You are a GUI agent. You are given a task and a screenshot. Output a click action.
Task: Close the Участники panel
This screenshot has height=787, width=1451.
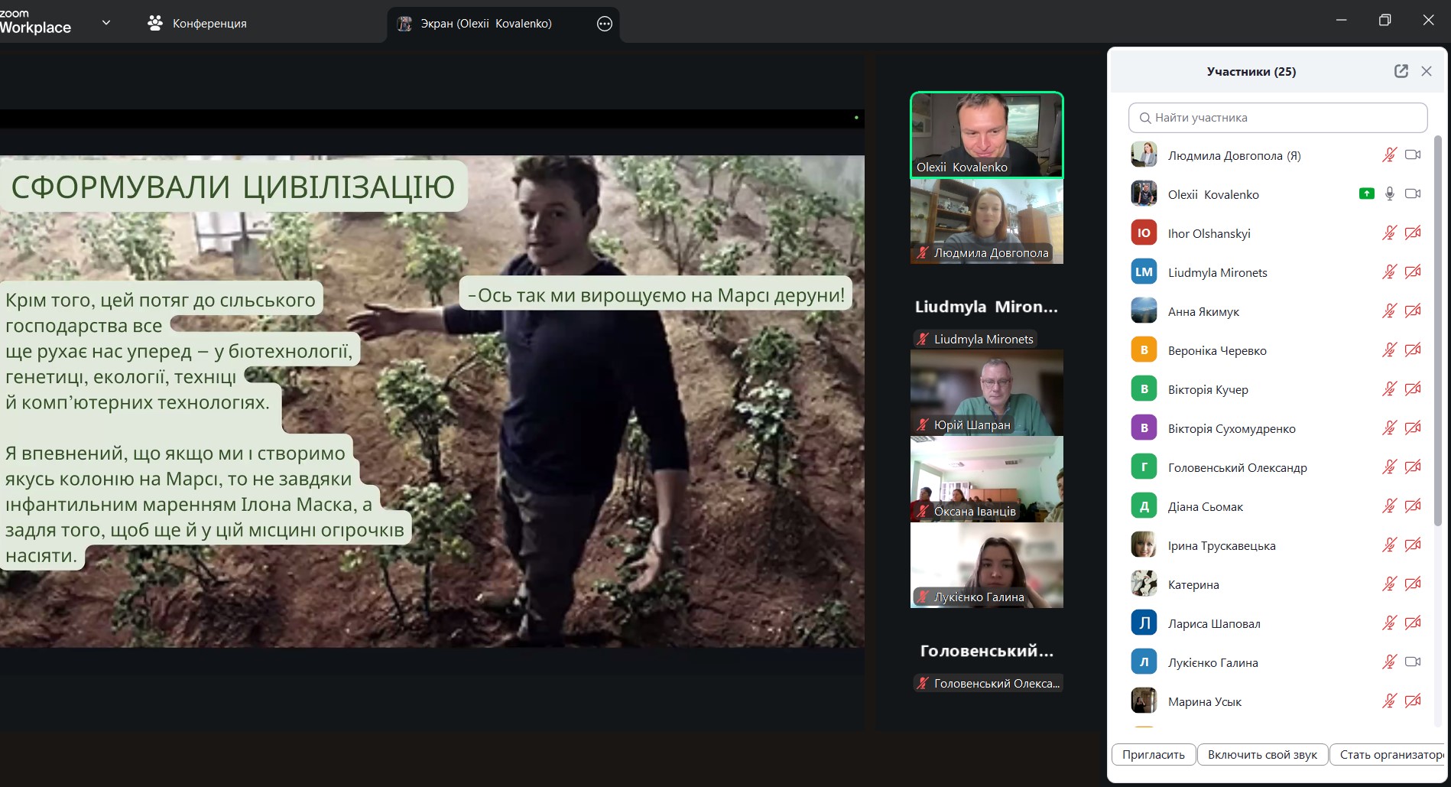point(1427,71)
